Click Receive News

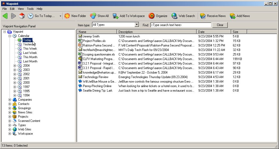(x=213, y=16)
